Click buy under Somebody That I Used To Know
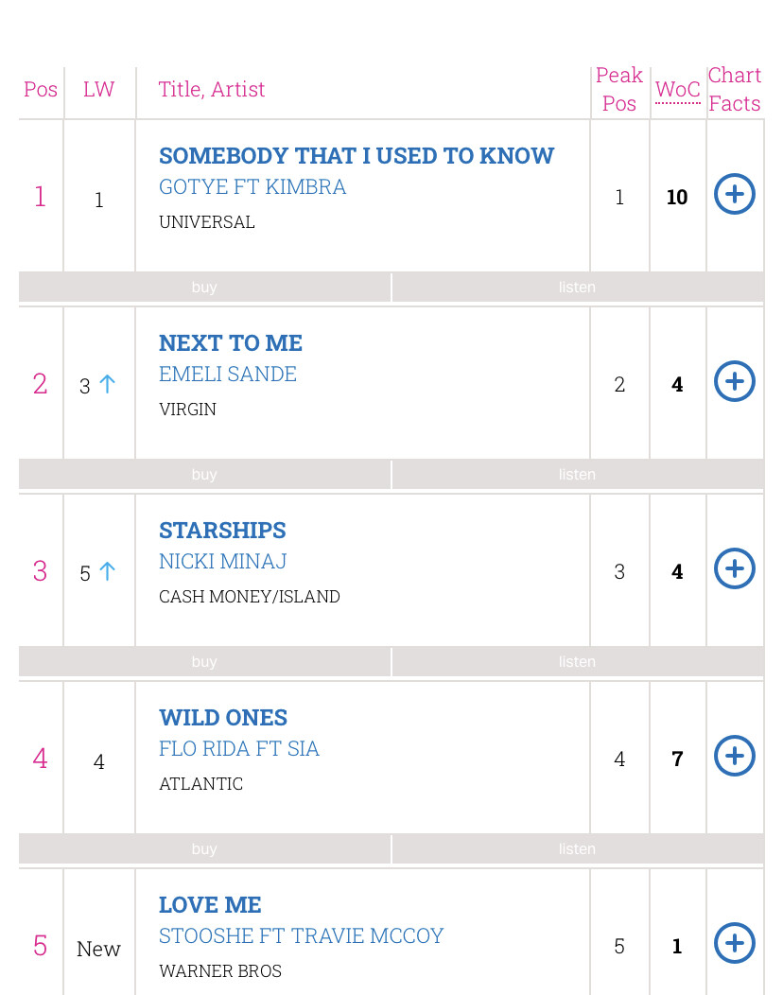The width and height of the screenshot is (783, 995). pos(204,288)
